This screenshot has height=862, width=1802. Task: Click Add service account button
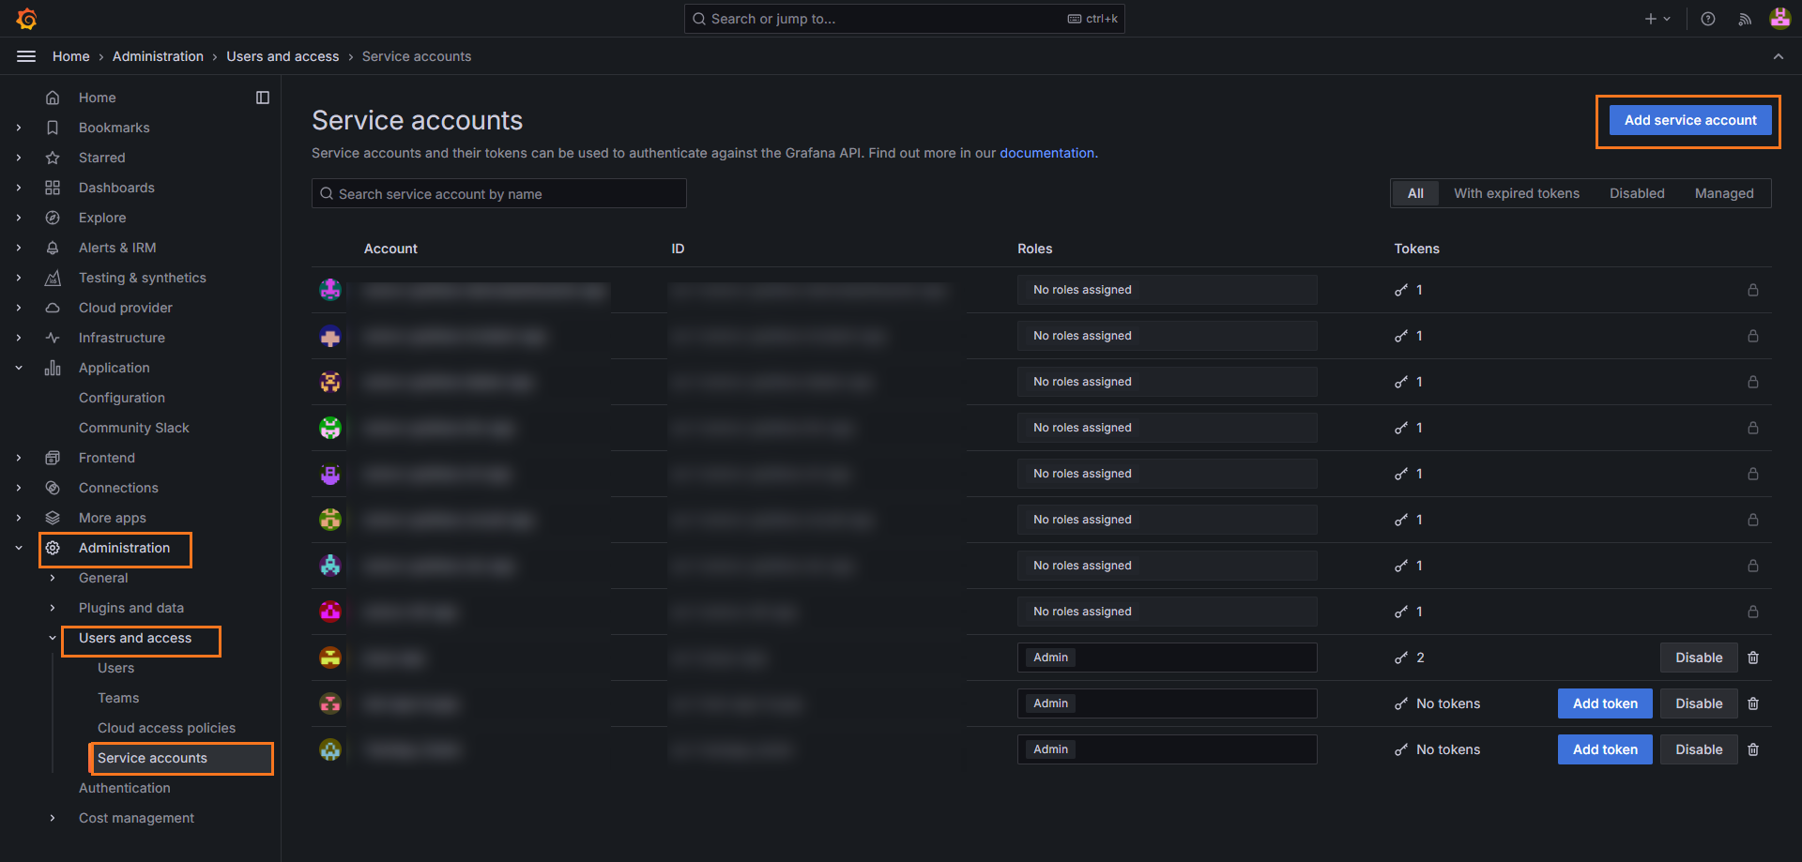coord(1690,120)
